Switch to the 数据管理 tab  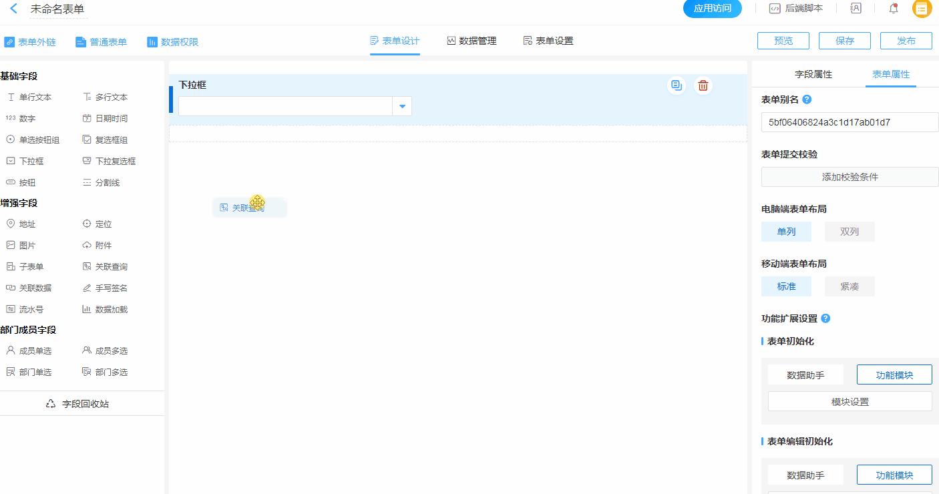pos(472,41)
